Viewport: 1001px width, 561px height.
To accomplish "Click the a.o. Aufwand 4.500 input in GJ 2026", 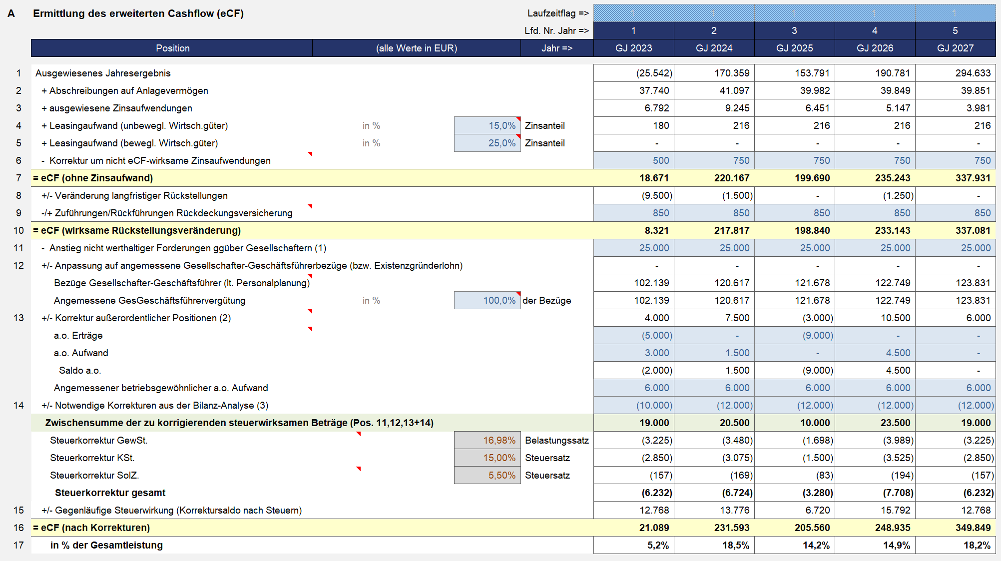I will [x=875, y=353].
